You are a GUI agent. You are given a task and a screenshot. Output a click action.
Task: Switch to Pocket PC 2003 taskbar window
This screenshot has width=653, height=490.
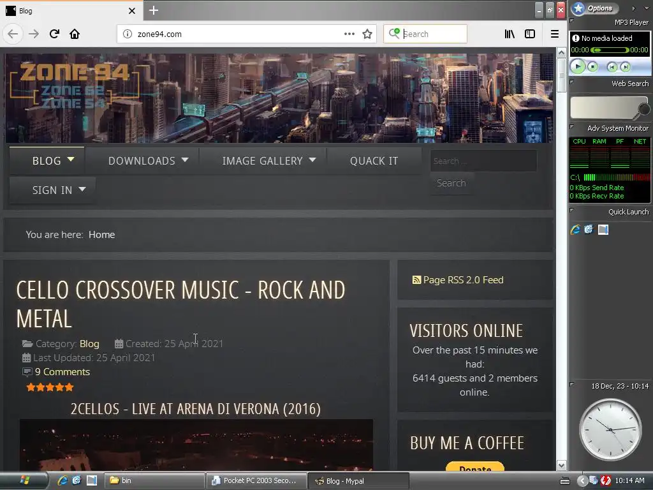[256, 480]
